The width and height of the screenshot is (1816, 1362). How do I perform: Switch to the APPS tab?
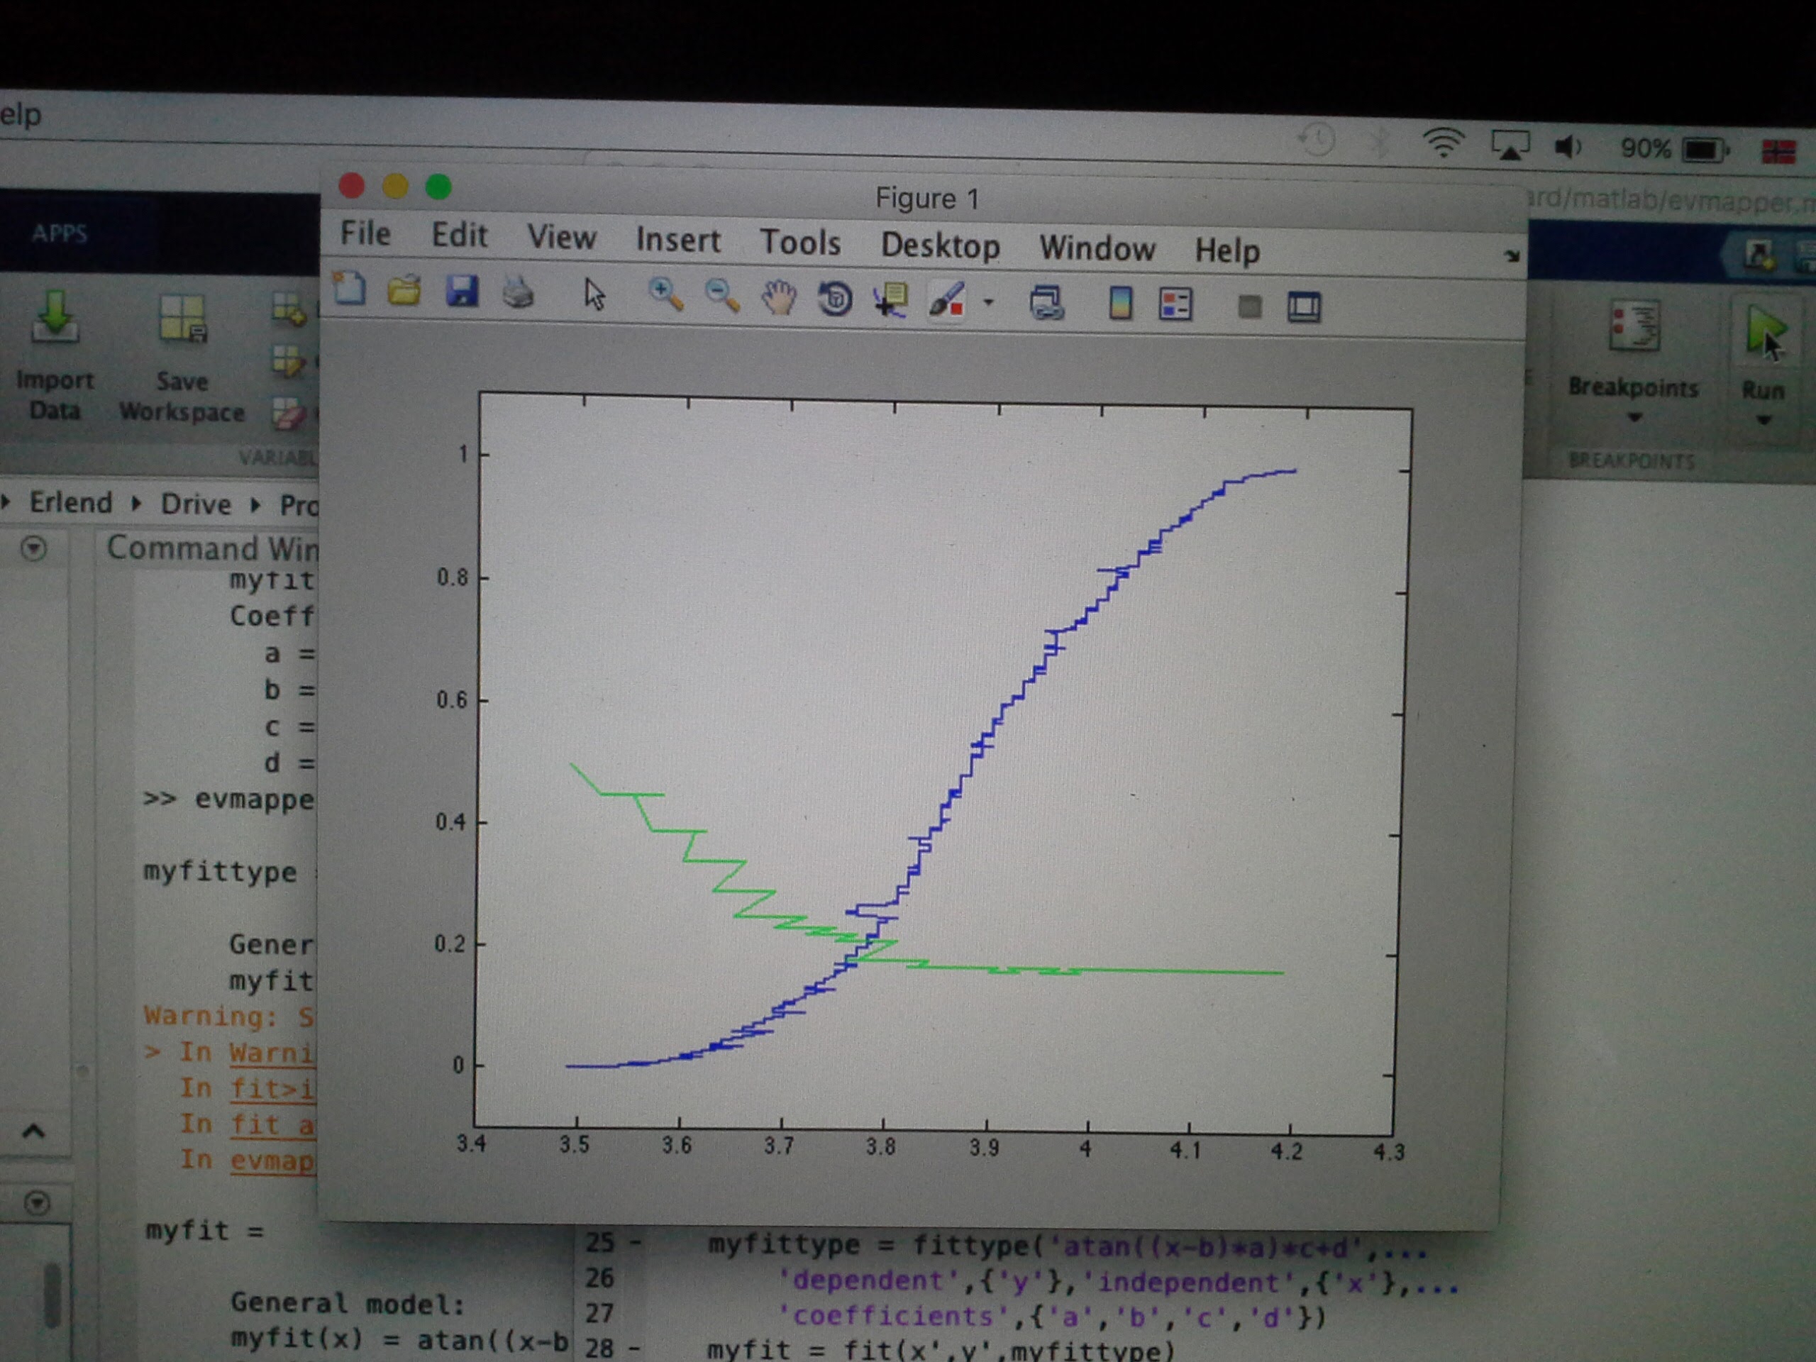pos(60,234)
